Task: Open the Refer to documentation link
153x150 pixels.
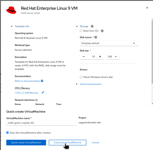Action: click(x=27, y=81)
